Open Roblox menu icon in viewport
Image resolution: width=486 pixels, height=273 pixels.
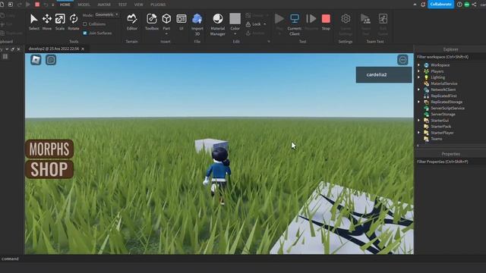coord(36,60)
